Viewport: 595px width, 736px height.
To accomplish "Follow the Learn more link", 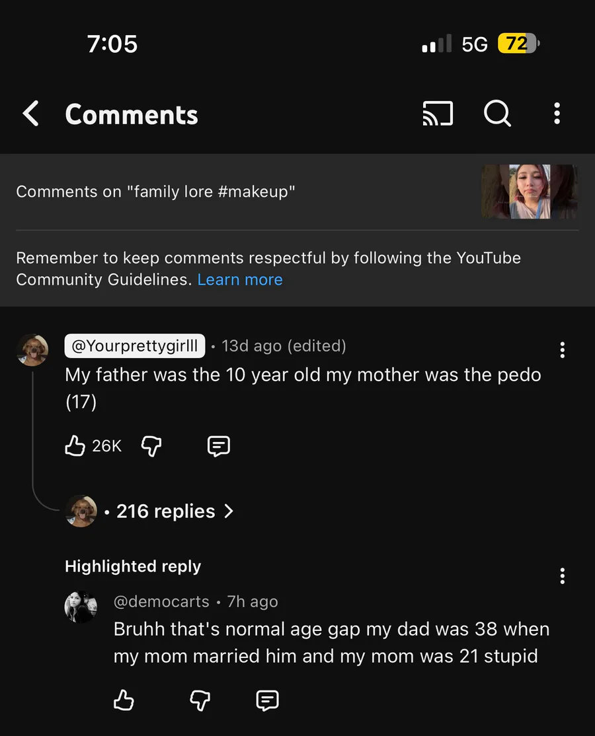I will click(x=240, y=279).
